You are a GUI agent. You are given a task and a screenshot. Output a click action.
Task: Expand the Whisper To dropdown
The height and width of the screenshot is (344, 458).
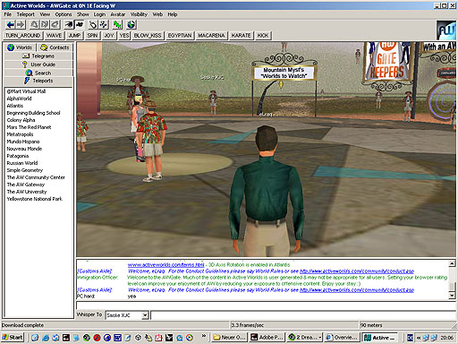[x=145, y=315]
